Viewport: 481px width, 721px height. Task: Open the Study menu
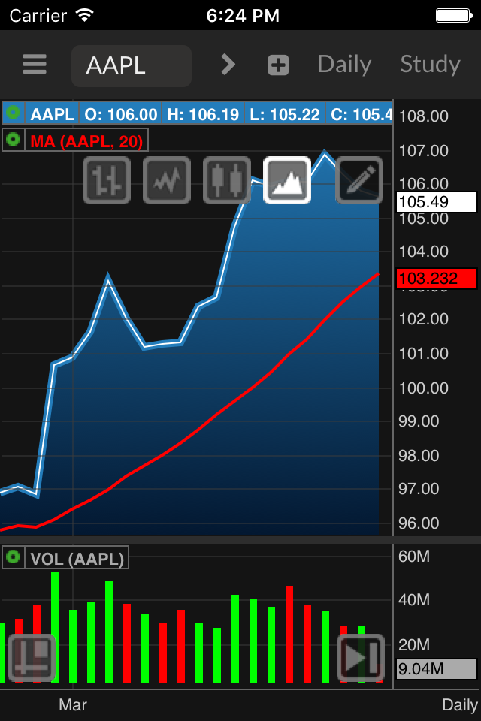pyautogui.click(x=430, y=65)
